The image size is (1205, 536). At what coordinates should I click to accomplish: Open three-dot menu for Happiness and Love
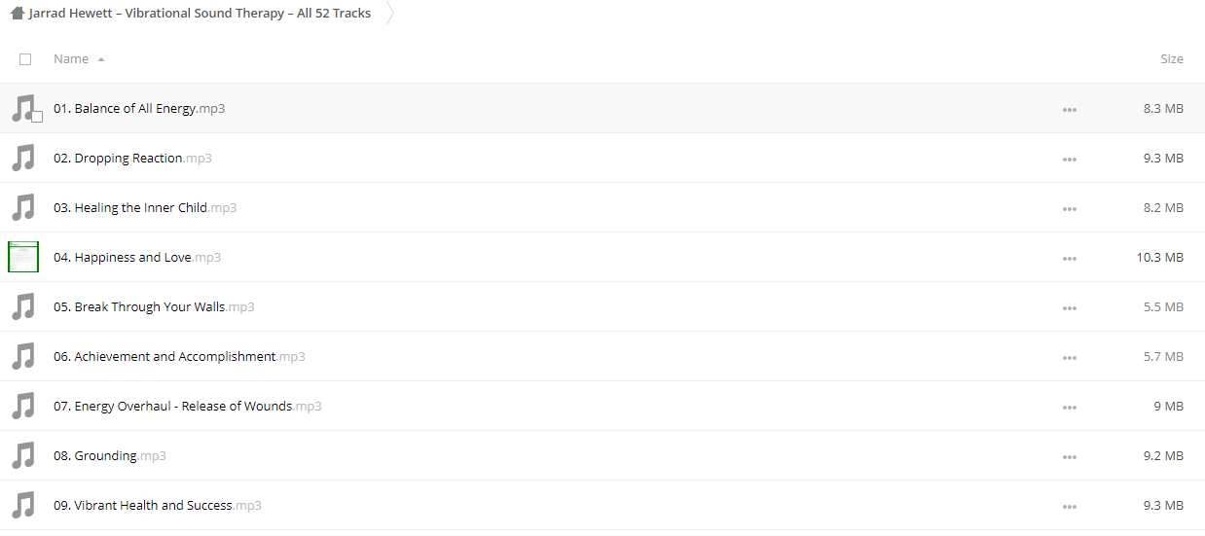1070,259
